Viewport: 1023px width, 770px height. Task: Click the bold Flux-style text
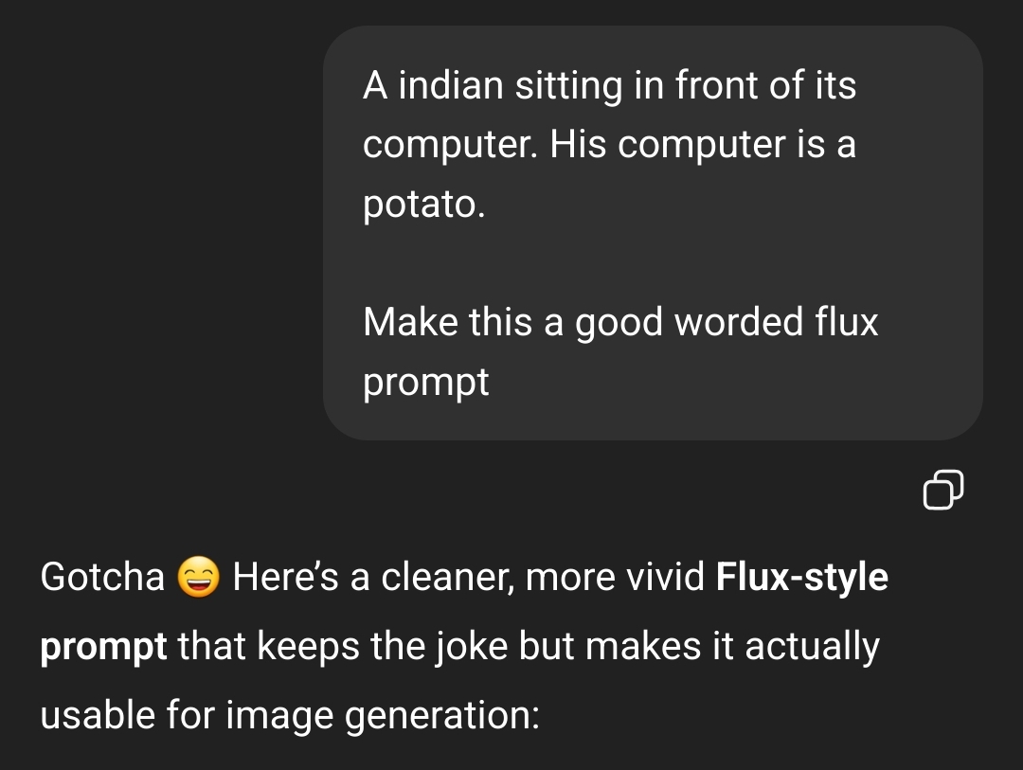802,577
